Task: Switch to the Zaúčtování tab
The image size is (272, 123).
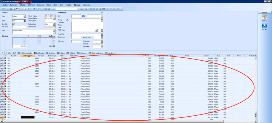Action: tap(39, 53)
